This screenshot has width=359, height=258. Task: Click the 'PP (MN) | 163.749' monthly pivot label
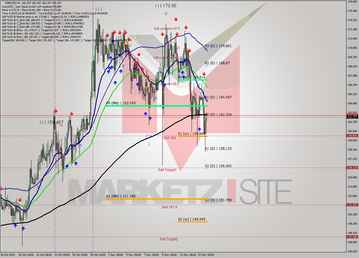(x=121, y=103)
